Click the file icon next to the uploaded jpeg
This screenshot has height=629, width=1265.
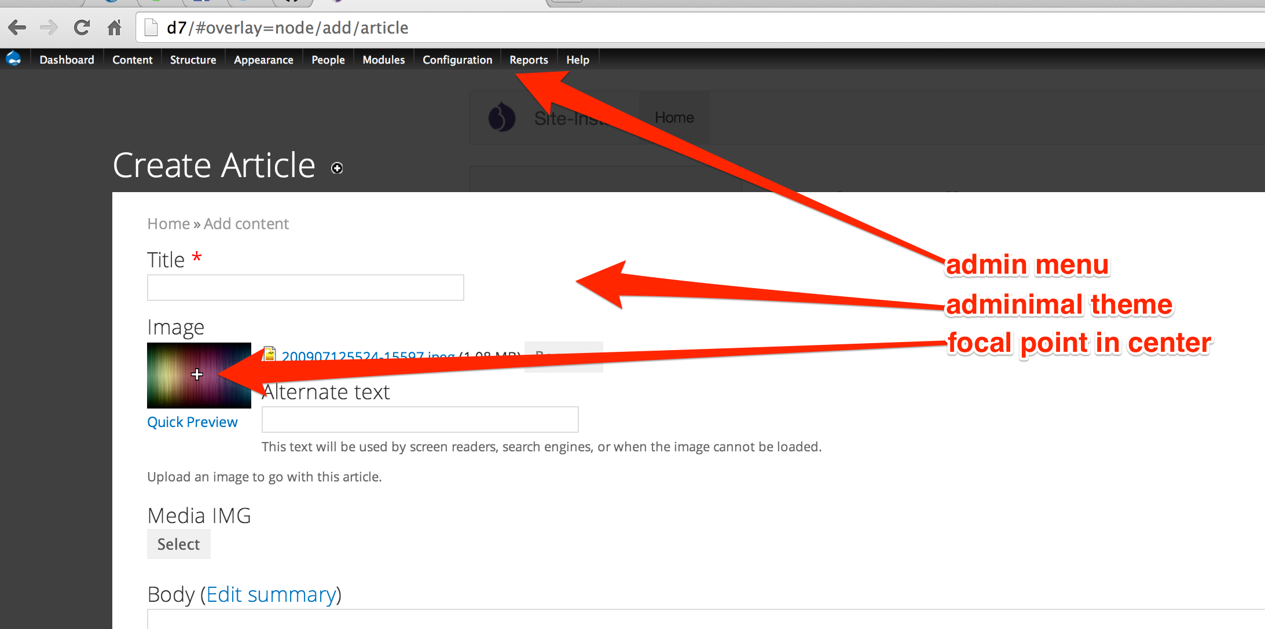(x=270, y=355)
